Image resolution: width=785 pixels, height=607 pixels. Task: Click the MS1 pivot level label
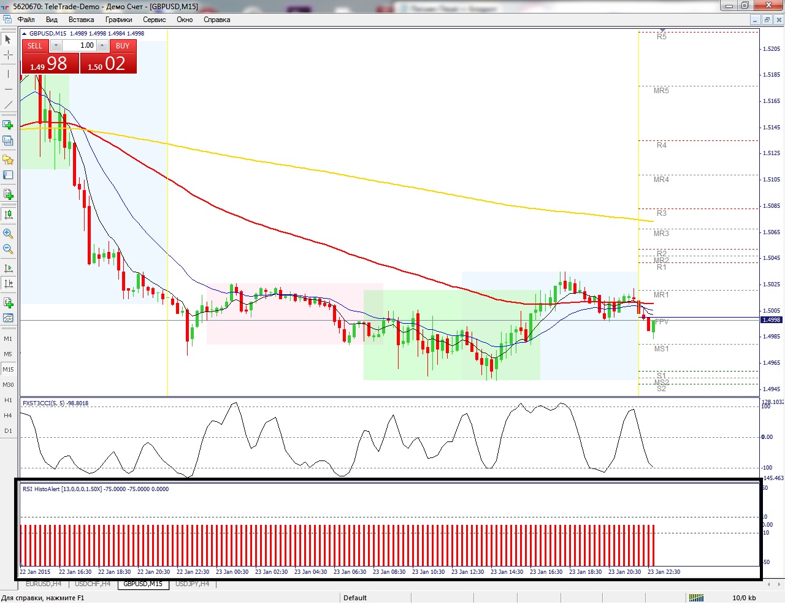(x=661, y=349)
